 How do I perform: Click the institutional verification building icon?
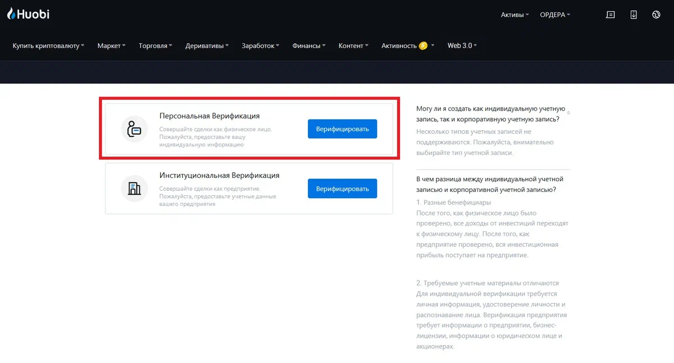click(134, 189)
